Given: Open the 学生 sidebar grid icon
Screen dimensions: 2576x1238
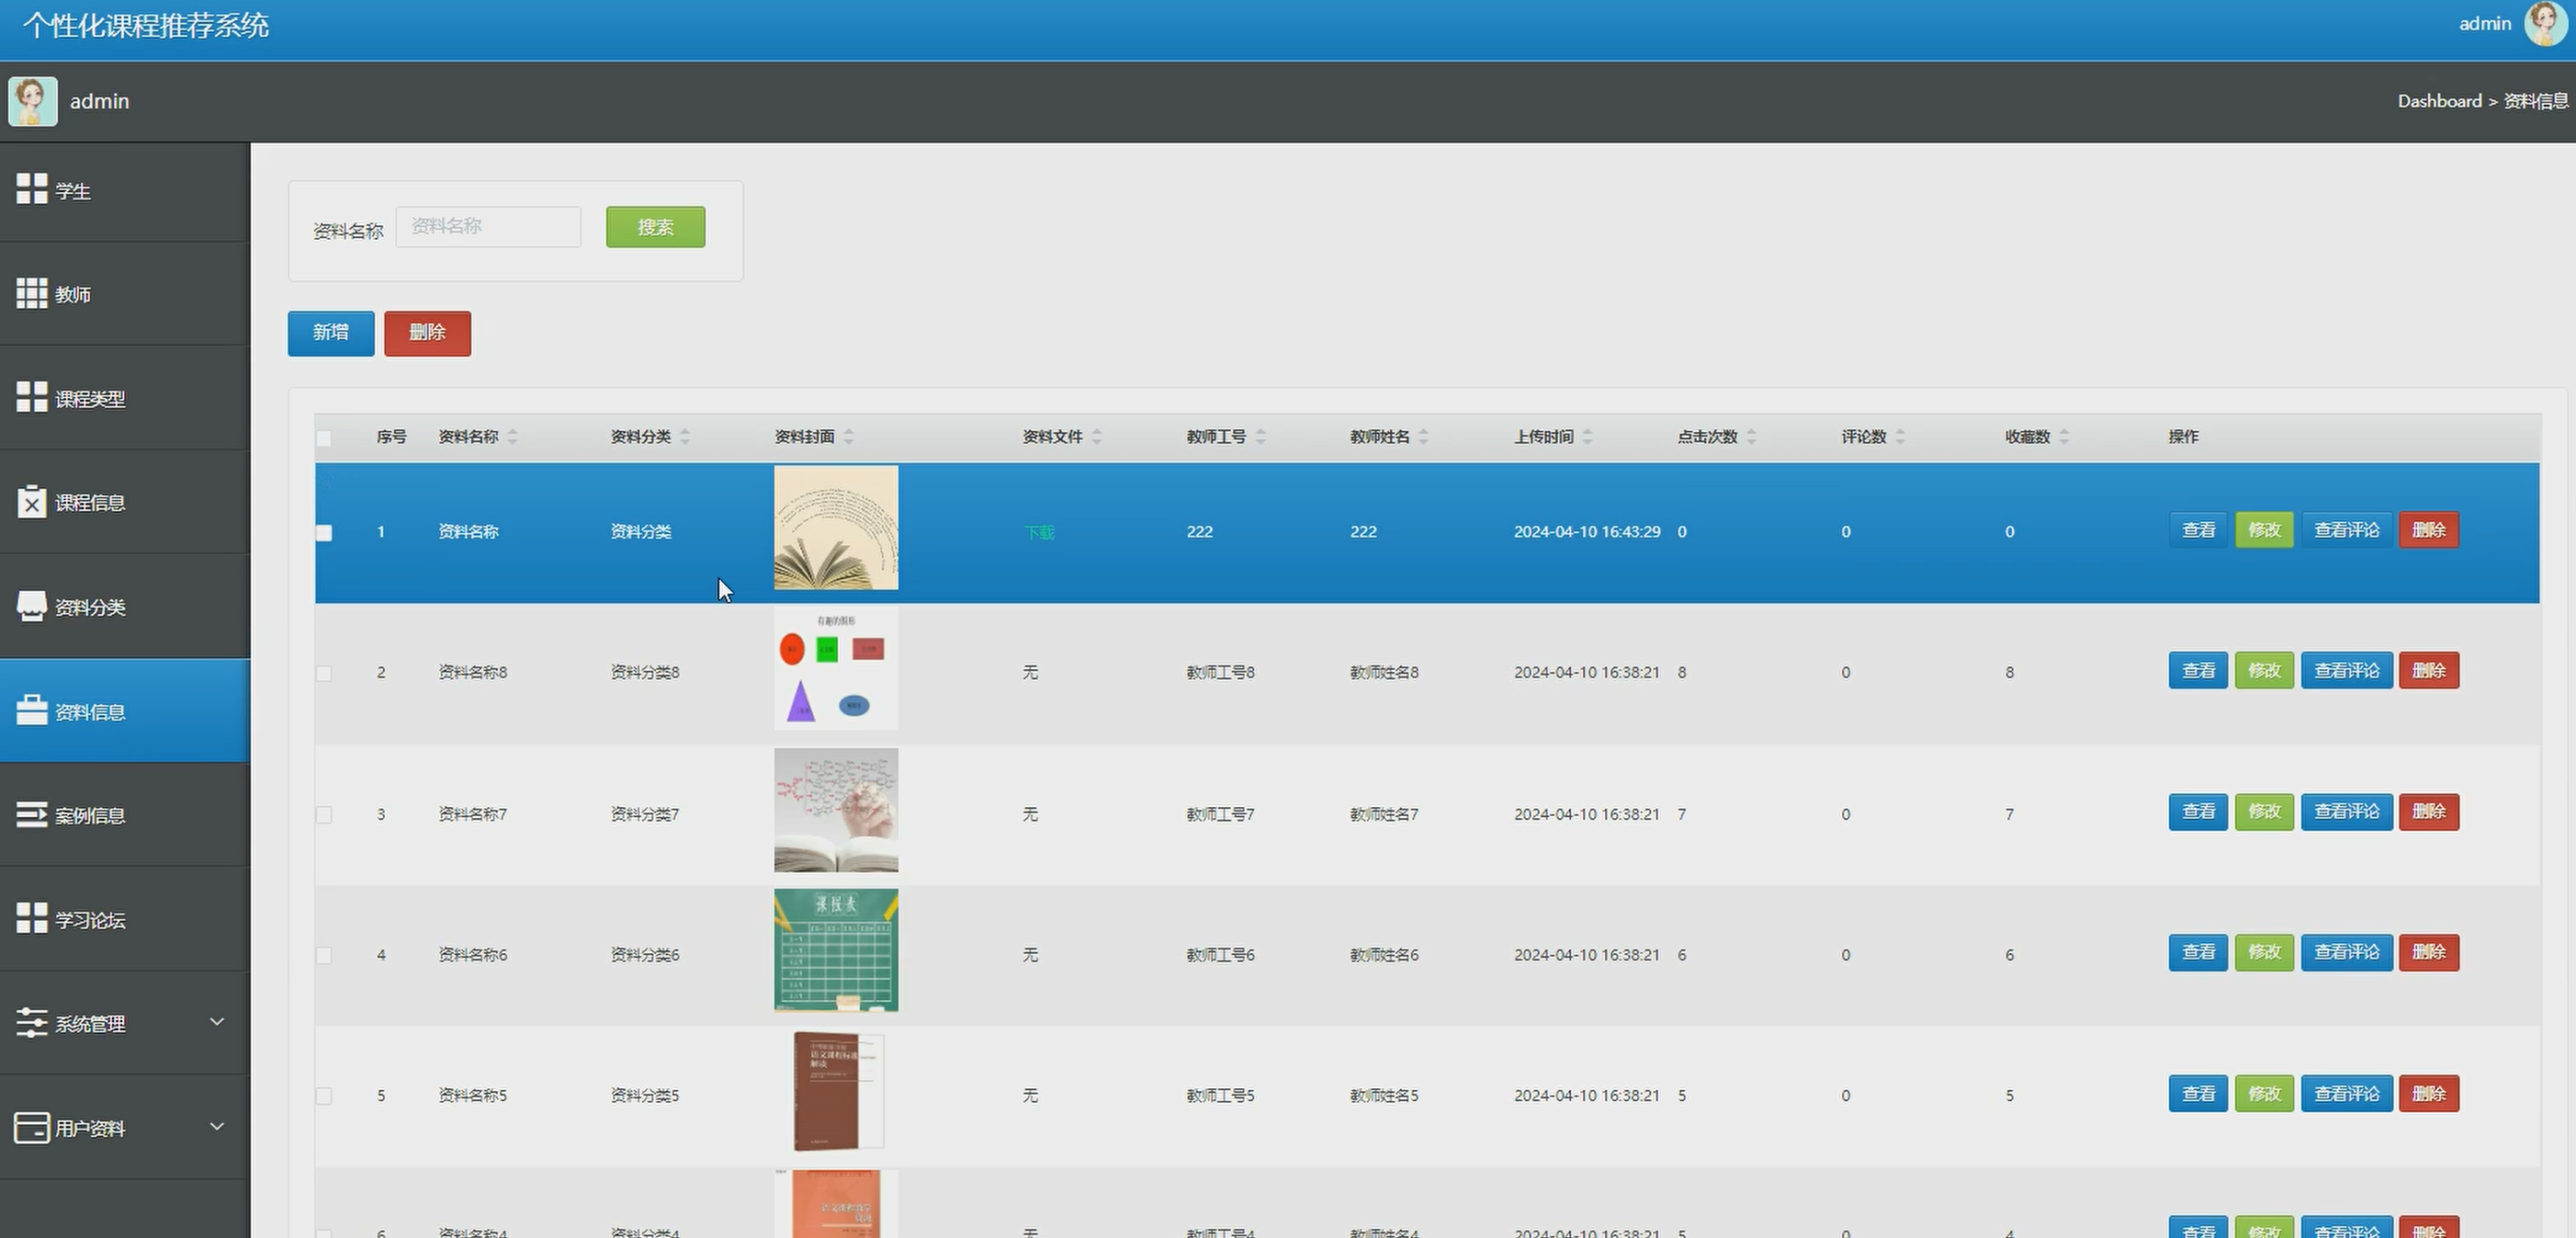Looking at the screenshot, I should coord(32,188).
